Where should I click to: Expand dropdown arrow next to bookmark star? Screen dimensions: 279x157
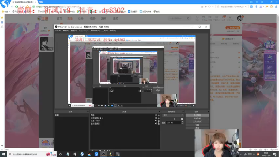tap(213, 7)
